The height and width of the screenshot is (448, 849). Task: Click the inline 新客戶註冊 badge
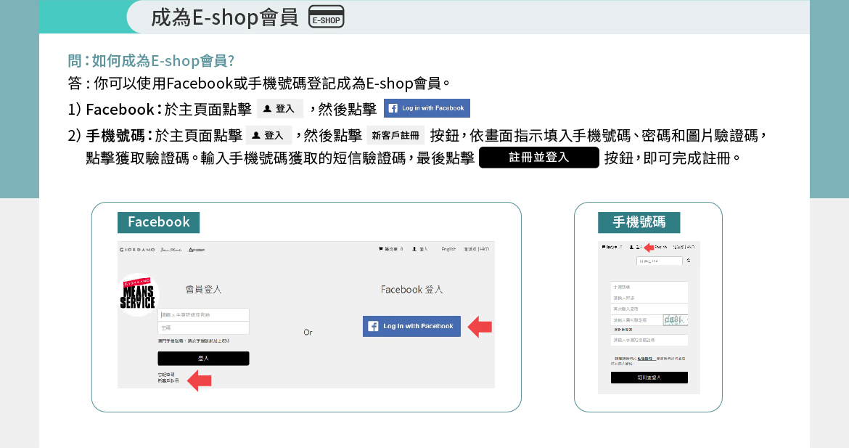(x=395, y=135)
